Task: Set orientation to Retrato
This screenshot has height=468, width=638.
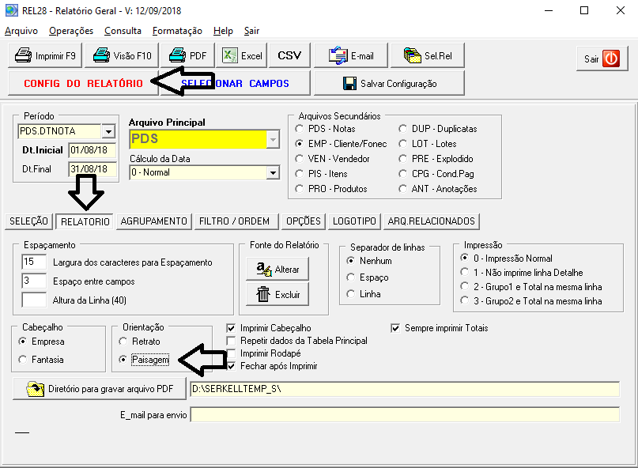Action: [x=123, y=342]
